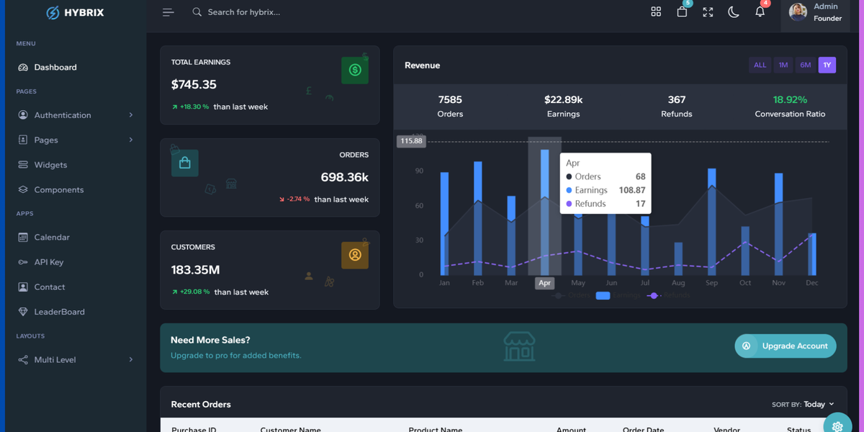This screenshot has width=864, height=432.
Task: Open the Calendar app from the sidebar
Action: [54, 236]
